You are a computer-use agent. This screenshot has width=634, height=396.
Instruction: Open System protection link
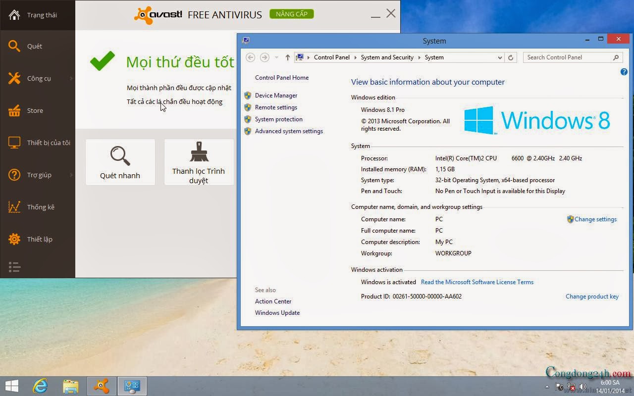click(x=279, y=119)
